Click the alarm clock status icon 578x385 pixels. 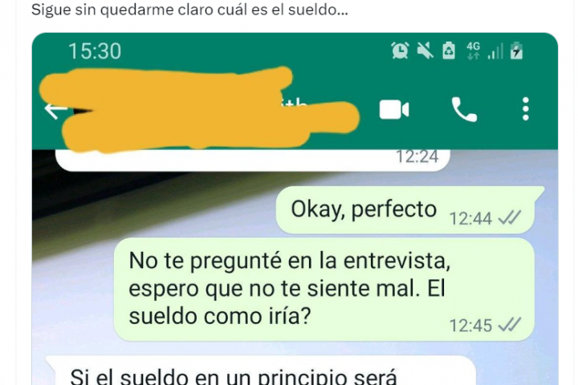point(401,51)
